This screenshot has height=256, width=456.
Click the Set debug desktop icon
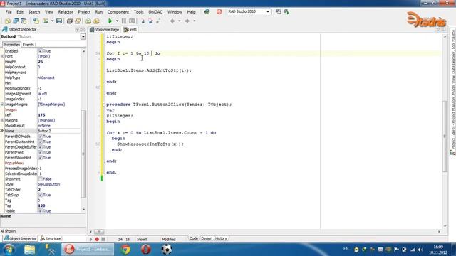pos(286,11)
